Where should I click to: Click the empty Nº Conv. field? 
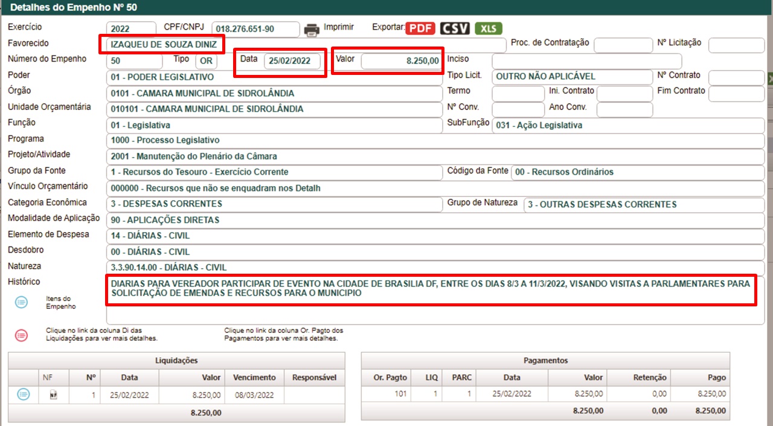pyautogui.click(x=518, y=109)
